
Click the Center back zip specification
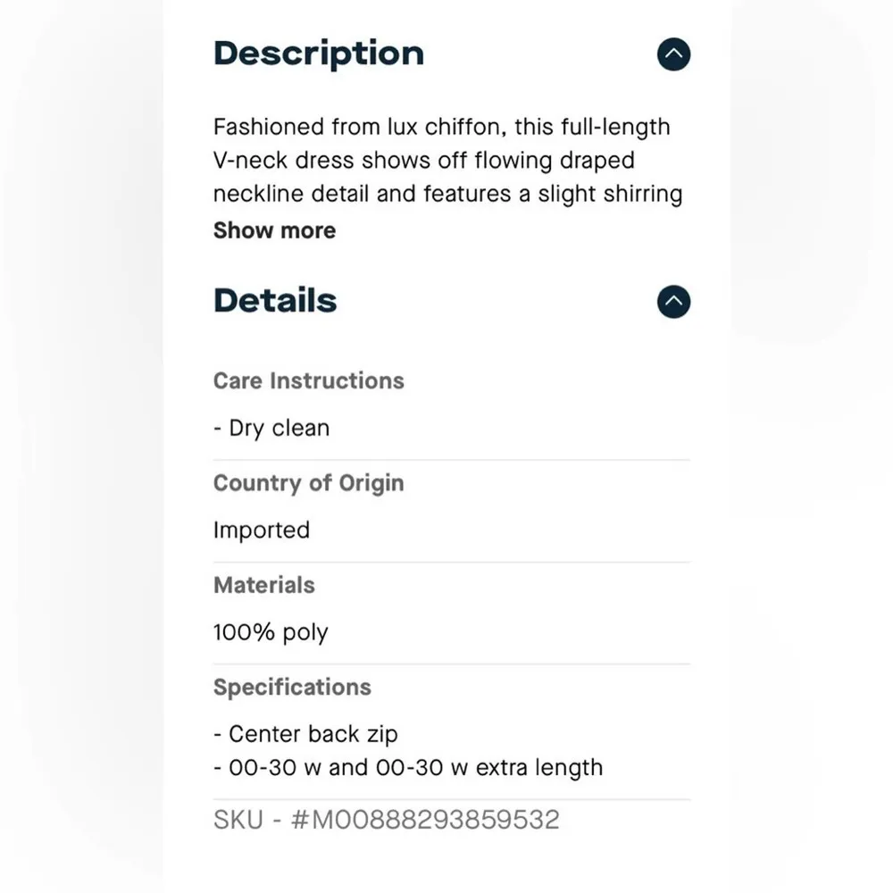tap(305, 735)
